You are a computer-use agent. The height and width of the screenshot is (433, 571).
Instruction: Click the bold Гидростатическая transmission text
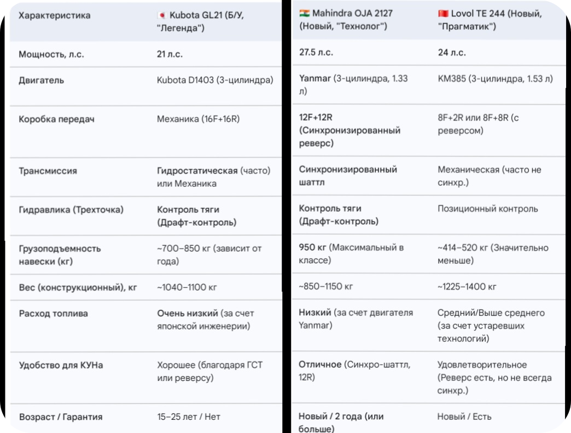tap(197, 171)
